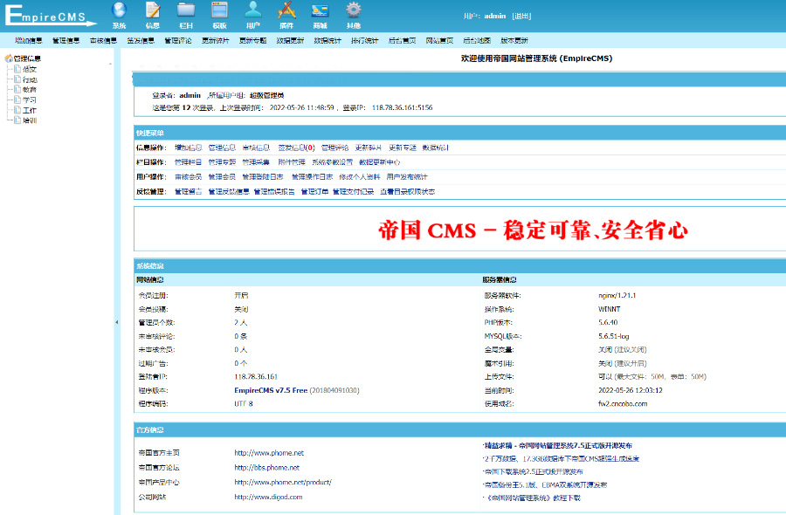Open 查看目录权限状态 quick link

[407, 192]
